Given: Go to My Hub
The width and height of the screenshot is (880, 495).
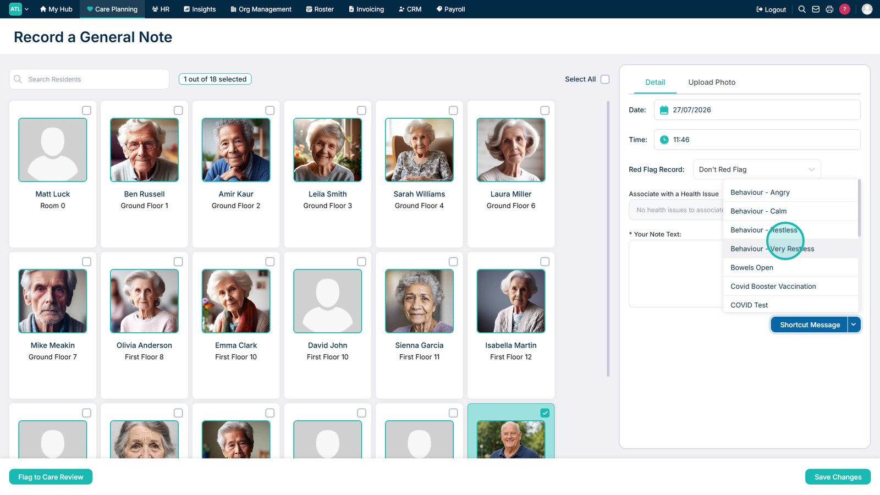Looking at the screenshot, I should point(56,9).
